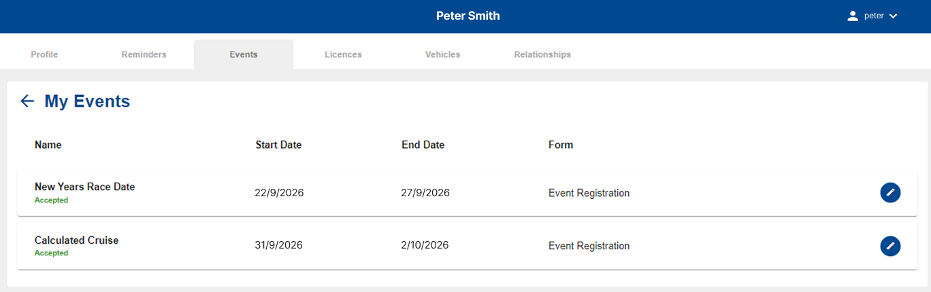
Task: Click the Start Date column header
Action: point(278,145)
